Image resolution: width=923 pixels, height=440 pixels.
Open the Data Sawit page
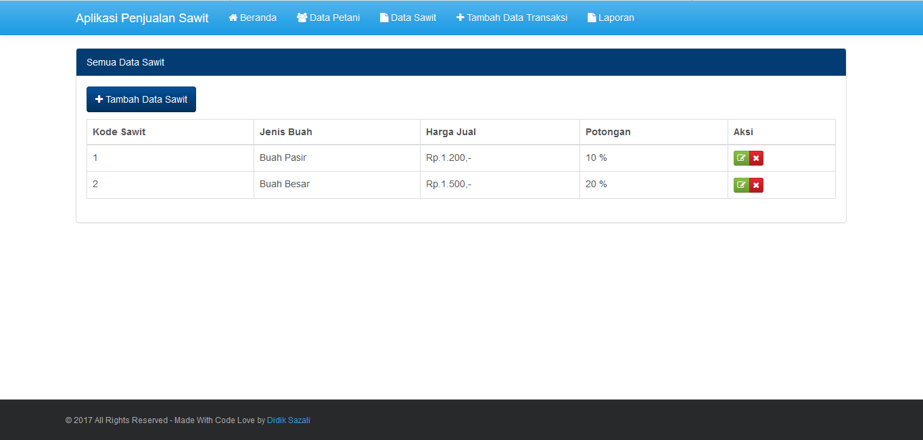coord(408,17)
